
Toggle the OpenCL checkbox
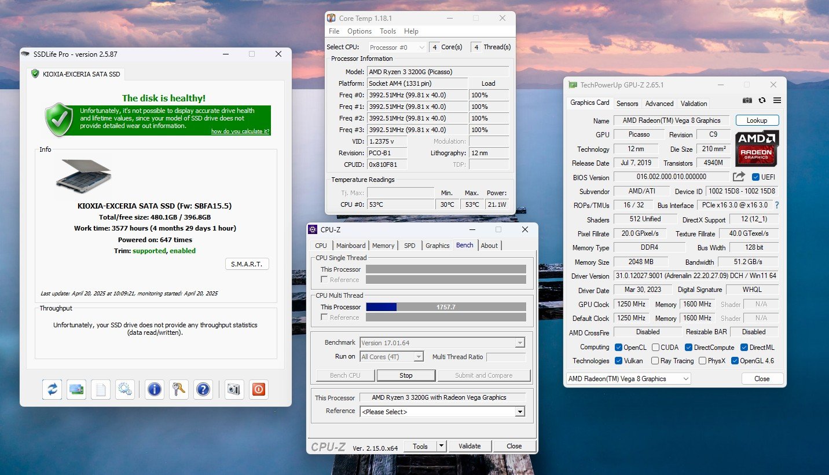619,348
